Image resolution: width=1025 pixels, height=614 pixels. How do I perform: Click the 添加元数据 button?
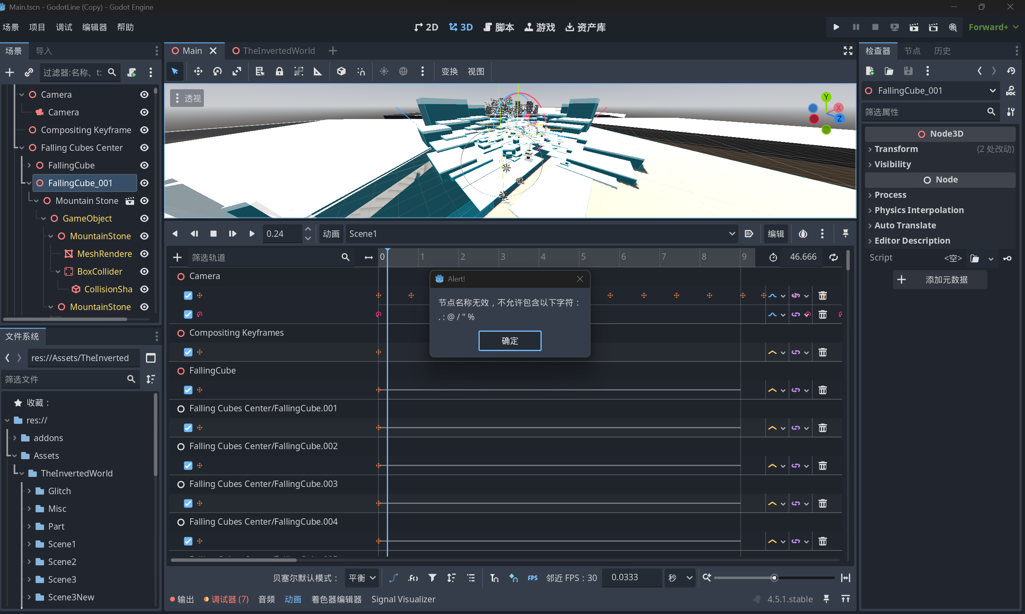click(939, 280)
